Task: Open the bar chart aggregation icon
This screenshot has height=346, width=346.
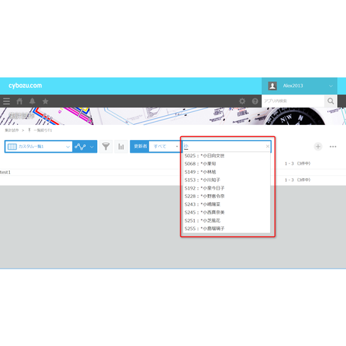Action: (x=121, y=147)
